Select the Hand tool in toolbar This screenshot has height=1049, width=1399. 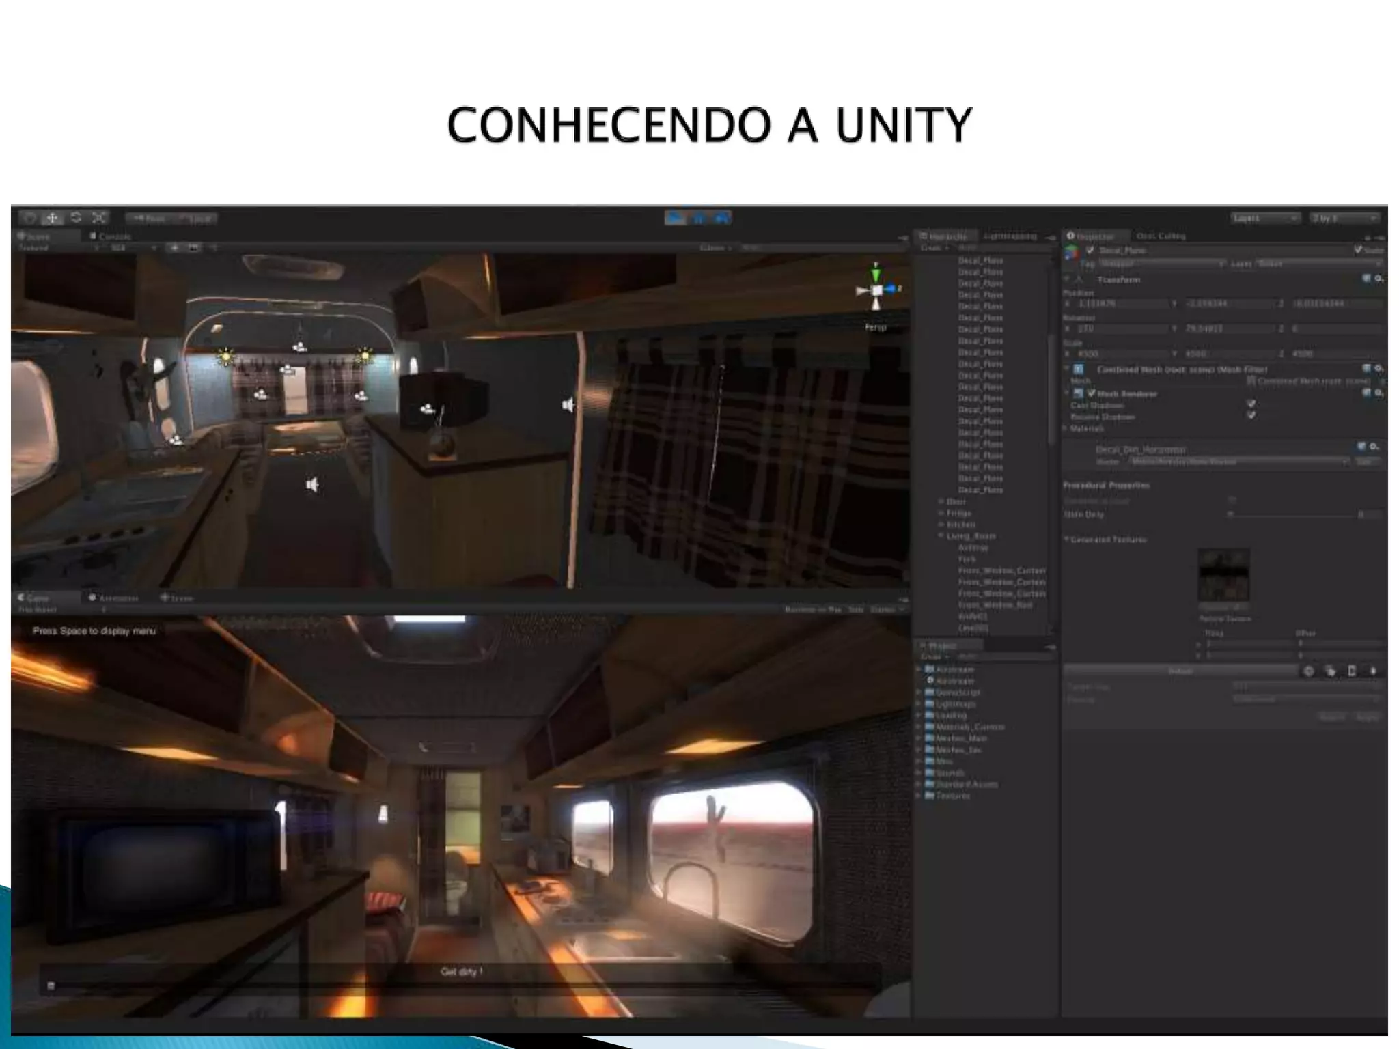29,218
